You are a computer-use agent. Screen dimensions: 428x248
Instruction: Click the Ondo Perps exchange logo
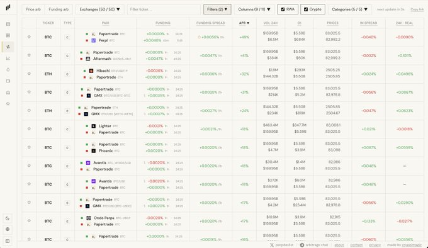coord(89,218)
